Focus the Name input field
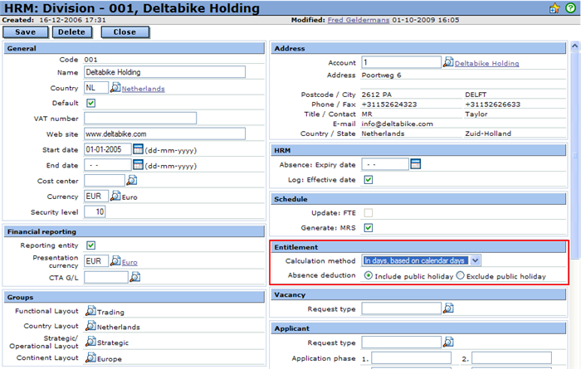 pos(164,72)
